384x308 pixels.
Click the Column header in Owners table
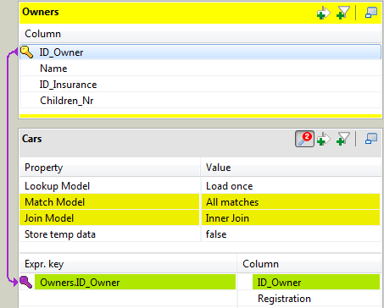tap(200, 34)
